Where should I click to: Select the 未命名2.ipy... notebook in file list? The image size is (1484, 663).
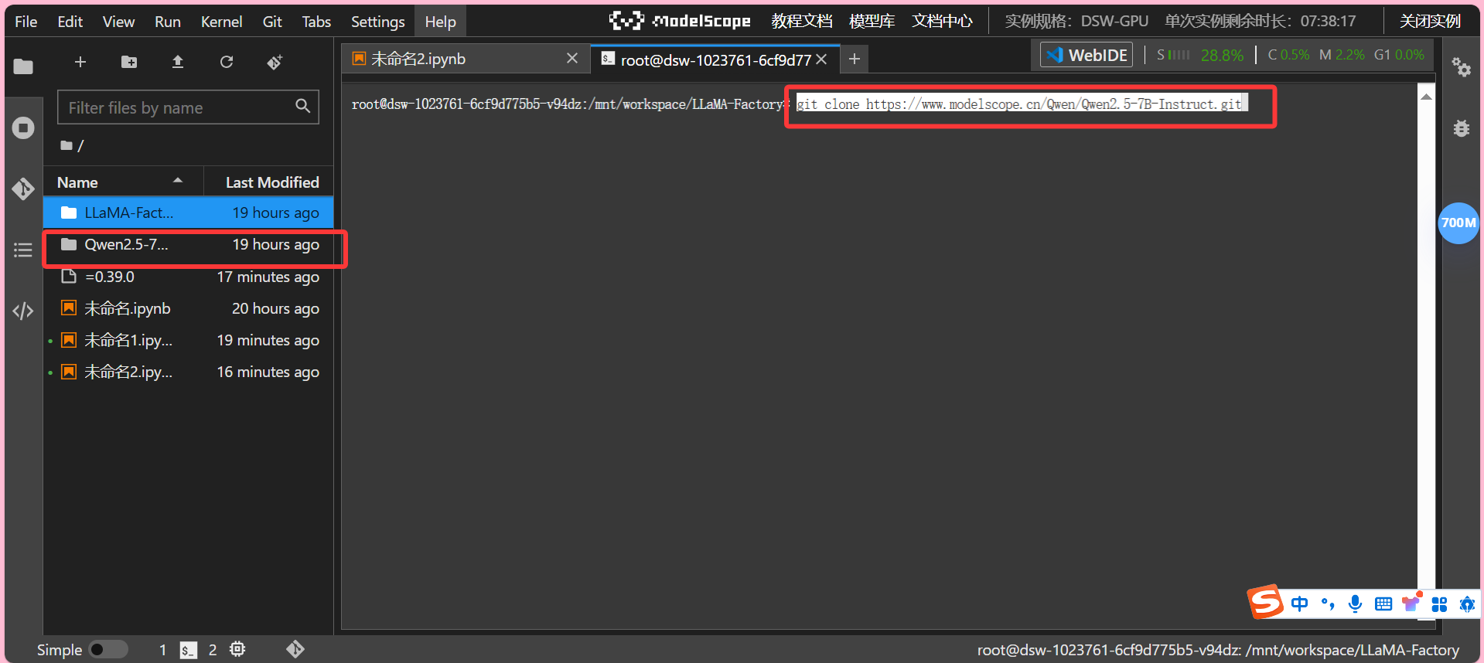coord(189,372)
